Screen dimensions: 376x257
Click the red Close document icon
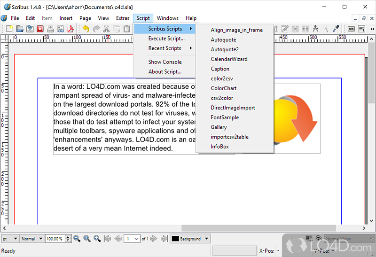pyautogui.click(x=40, y=29)
